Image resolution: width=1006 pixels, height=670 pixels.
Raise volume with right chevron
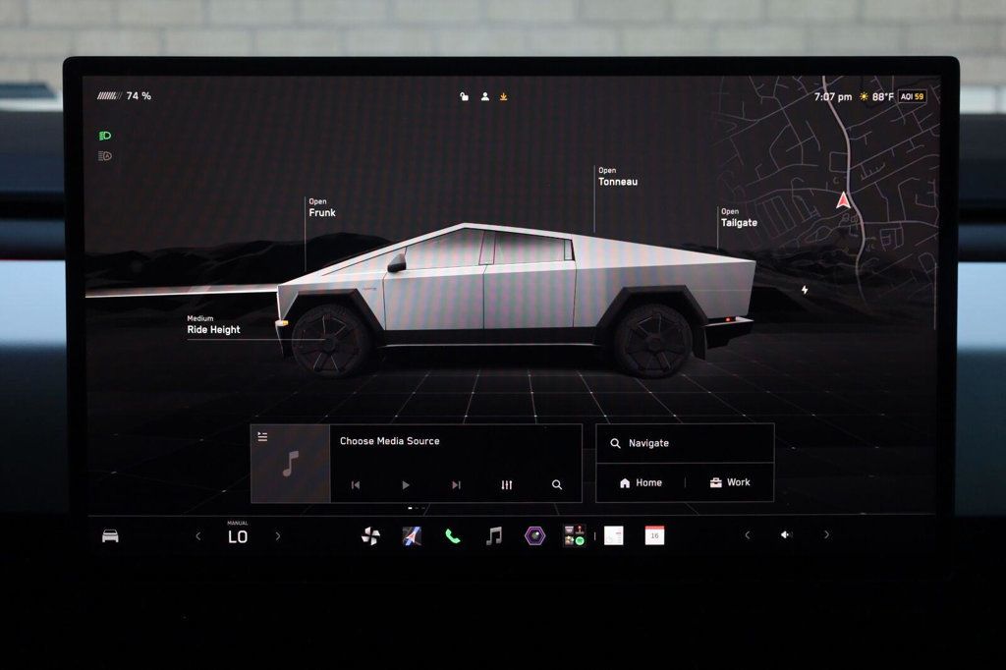tap(826, 534)
